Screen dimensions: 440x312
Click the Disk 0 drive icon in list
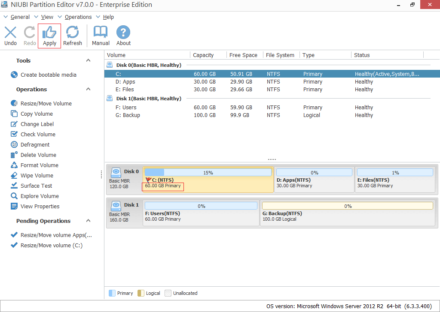(x=110, y=65)
